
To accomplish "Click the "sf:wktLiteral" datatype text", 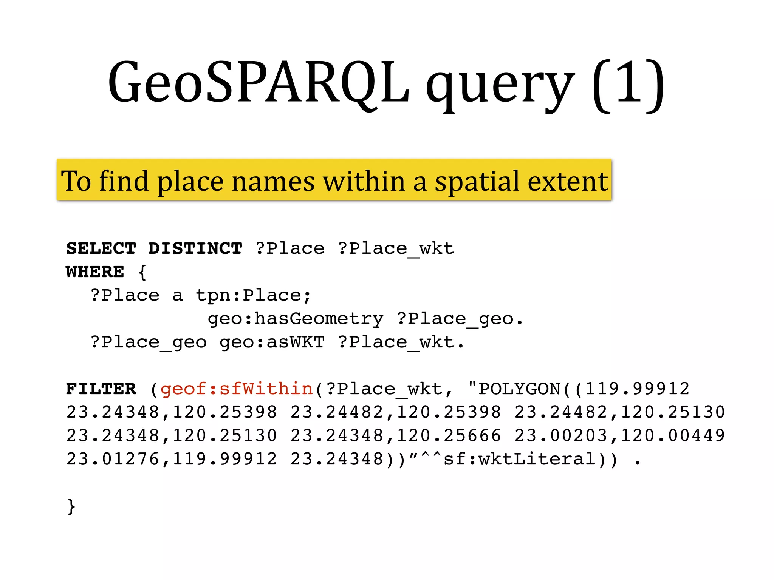I will click(520, 459).
